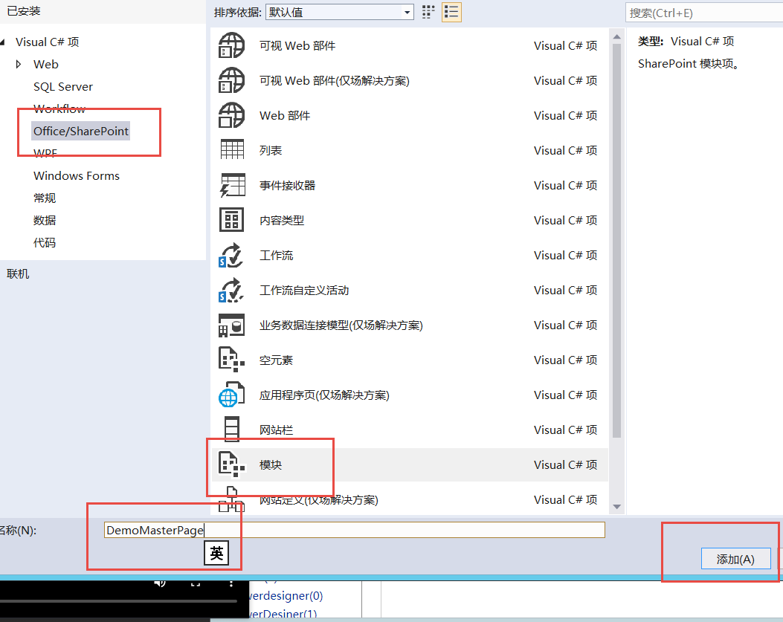This screenshot has width=783, height=622.
Task: Click the 列表 grid icon
Action: [232, 149]
